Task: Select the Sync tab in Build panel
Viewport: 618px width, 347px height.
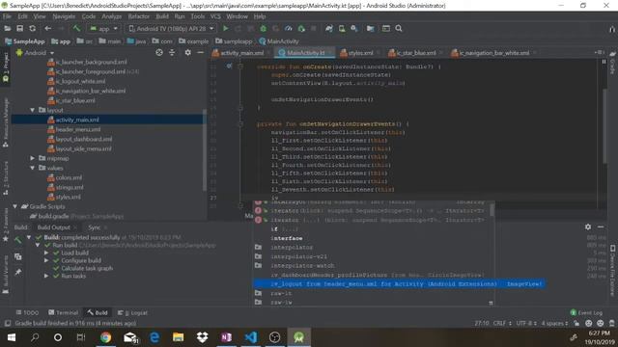Action: tap(95, 227)
